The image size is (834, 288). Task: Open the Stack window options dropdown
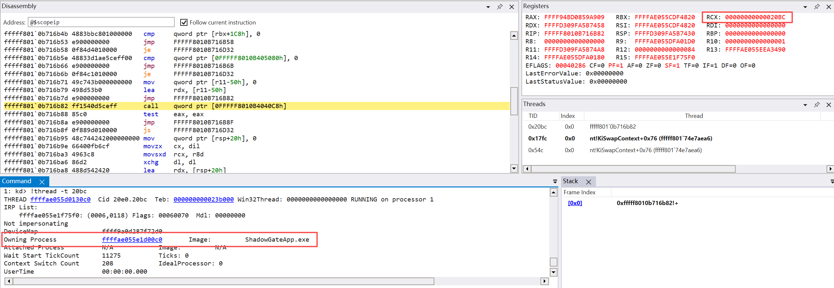click(832, 182)
